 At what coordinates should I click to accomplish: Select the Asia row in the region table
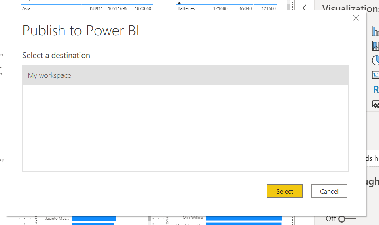pos(87,8)
